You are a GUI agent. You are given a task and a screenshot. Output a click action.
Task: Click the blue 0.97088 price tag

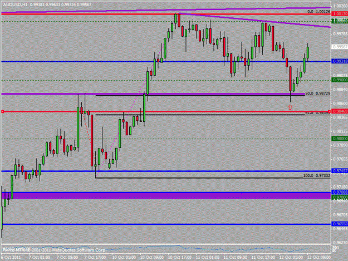(x=340, y=192)
